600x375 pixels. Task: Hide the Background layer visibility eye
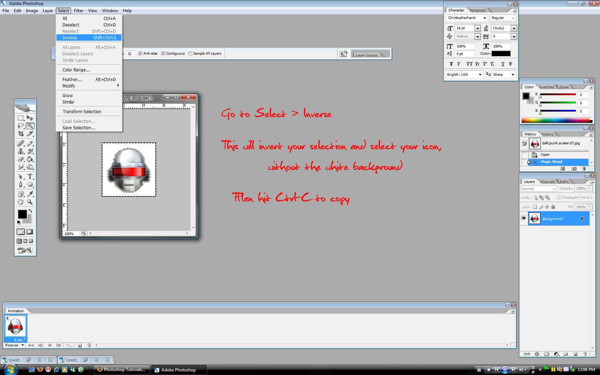pos(524,218)
